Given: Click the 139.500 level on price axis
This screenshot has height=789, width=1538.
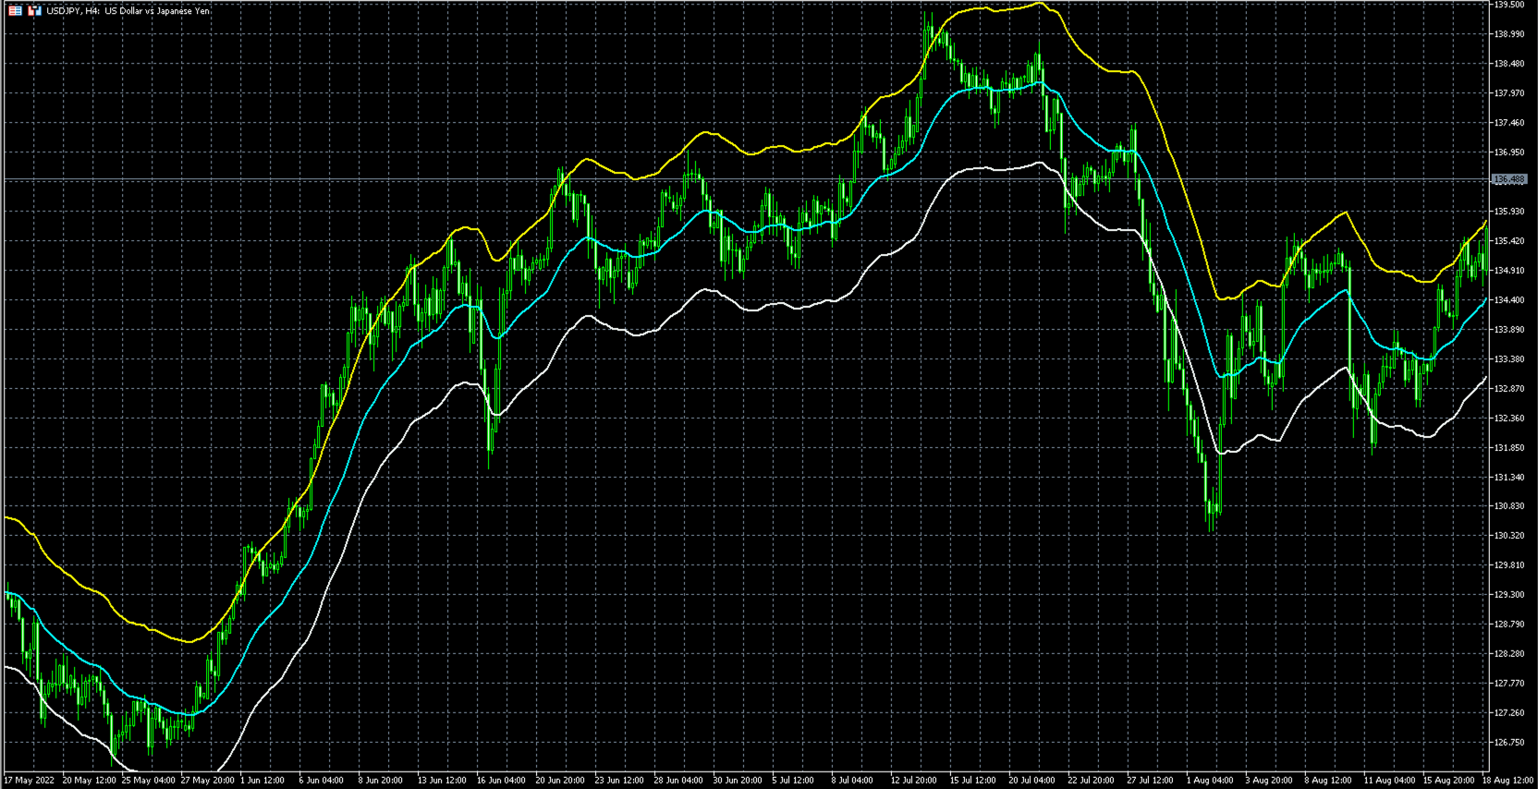Looking at the screenshot, I should [1508, 5].
